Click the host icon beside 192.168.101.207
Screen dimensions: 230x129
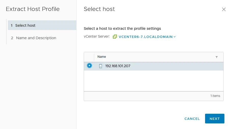[100, 66]
